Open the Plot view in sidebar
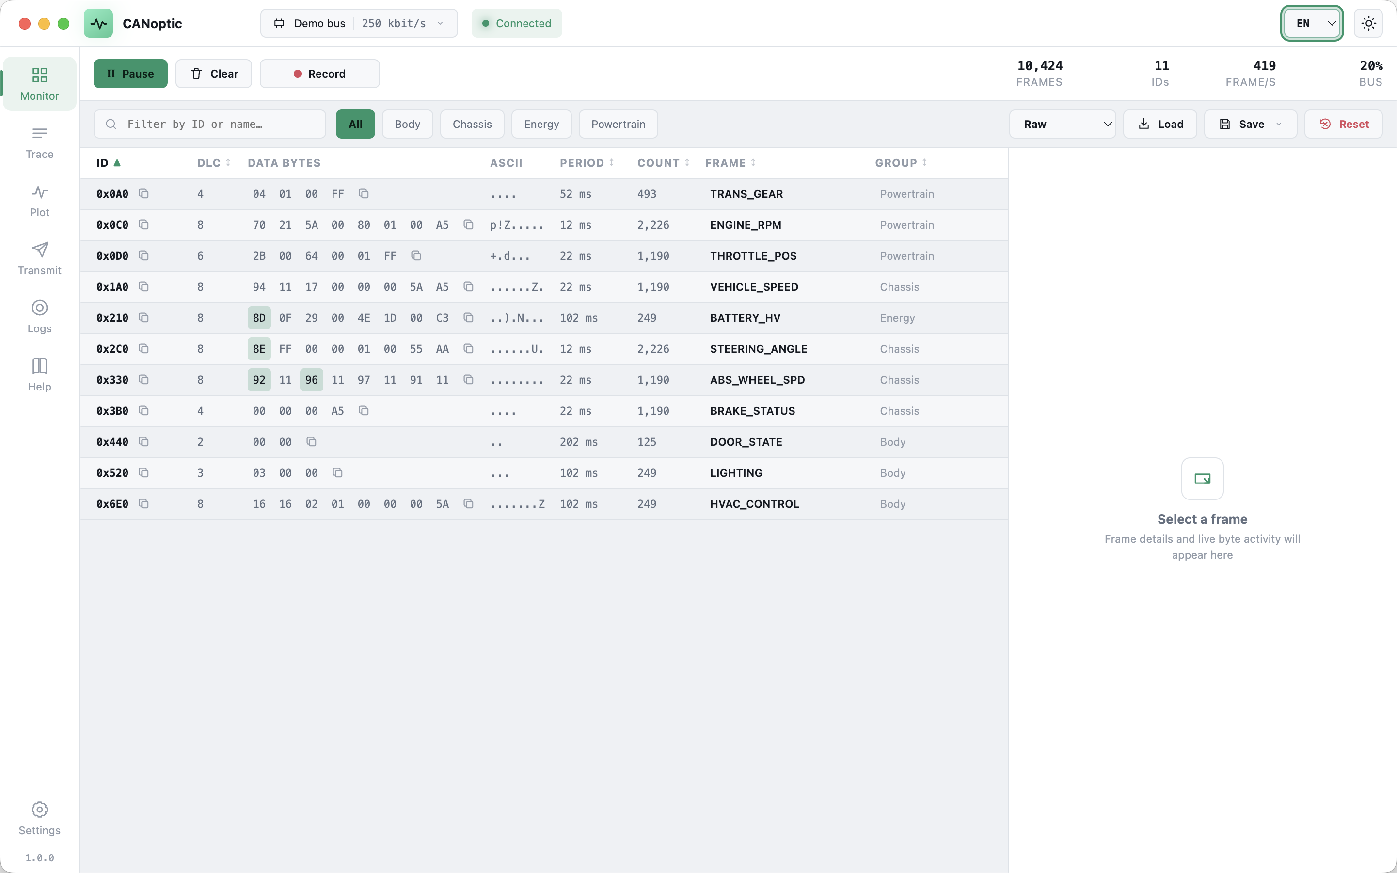The width and height of the screenshot is (1397, 873). tap(39, 201)
